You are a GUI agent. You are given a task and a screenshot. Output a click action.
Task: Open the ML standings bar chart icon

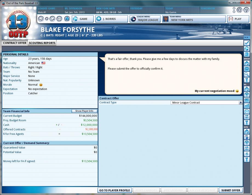(x=247, y=105)
